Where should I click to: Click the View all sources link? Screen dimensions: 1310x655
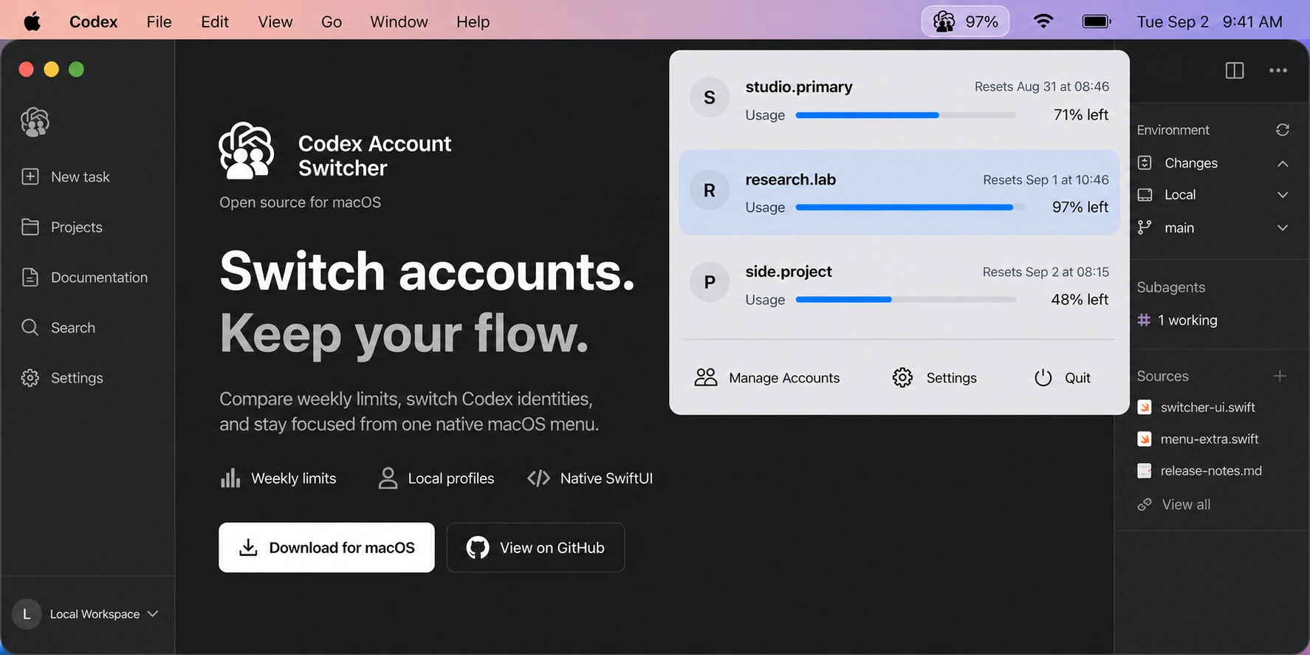[x=1174, y=504]
